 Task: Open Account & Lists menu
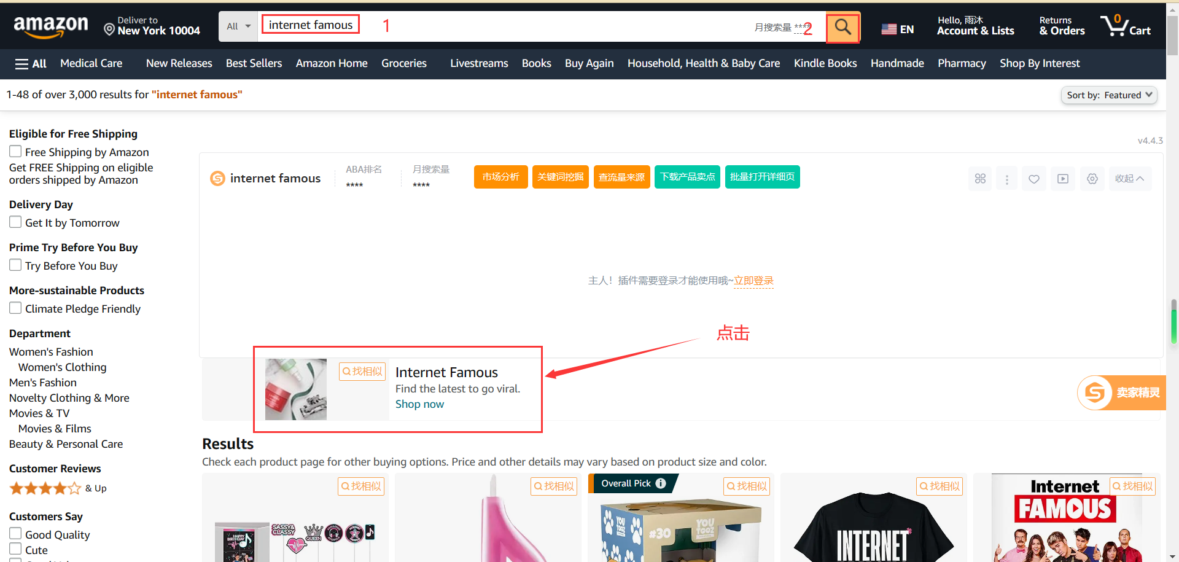tap(975, 26)
